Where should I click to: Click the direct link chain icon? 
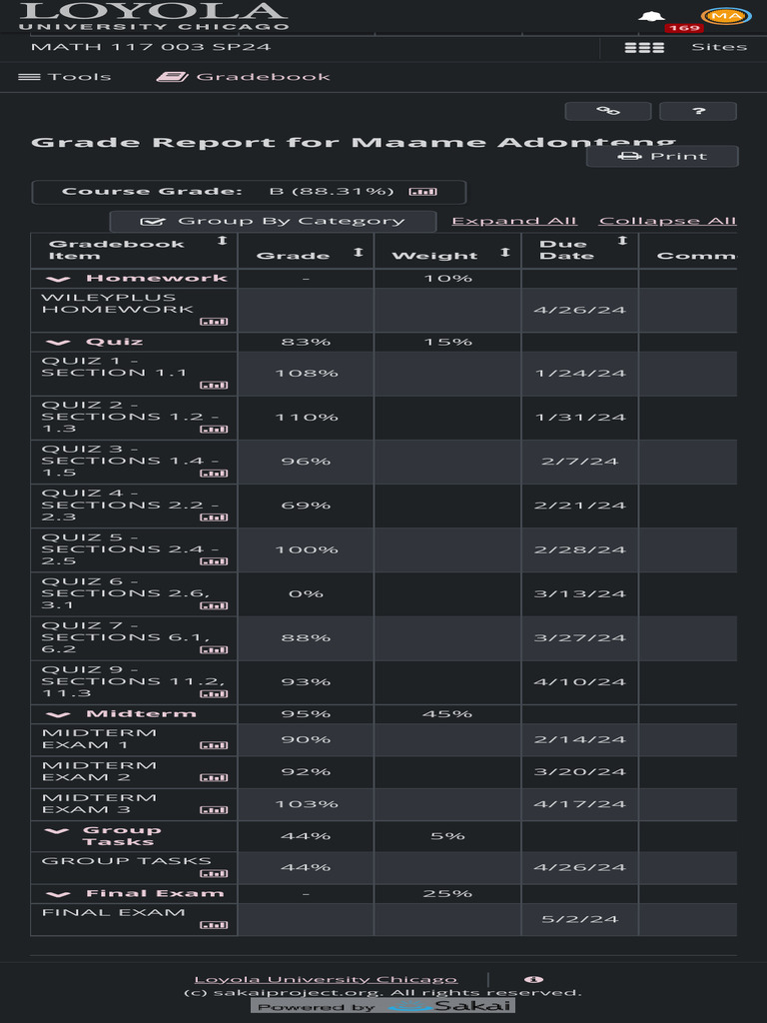click(607, 111)
